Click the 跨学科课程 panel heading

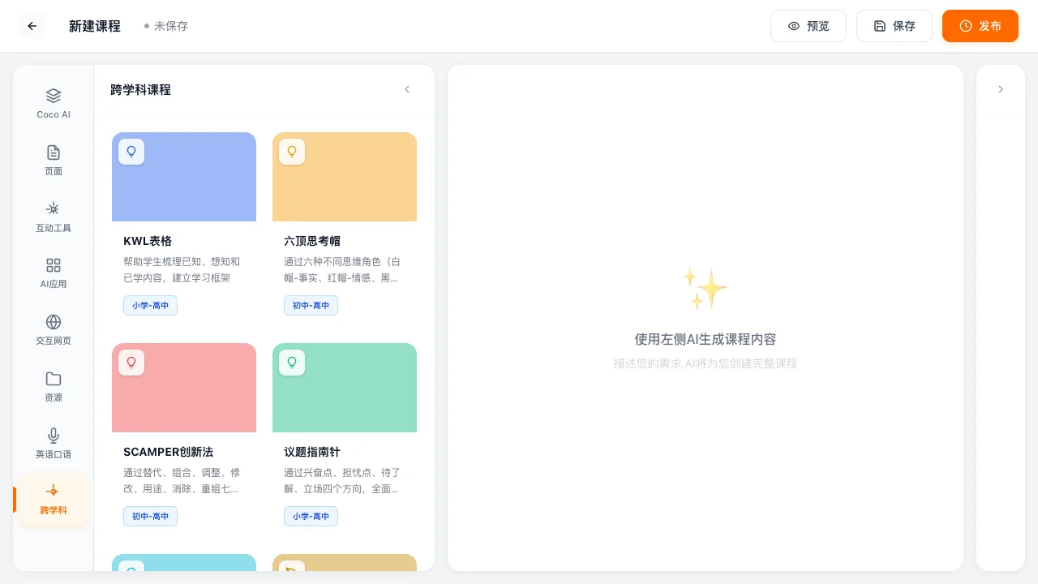[141, 89]
